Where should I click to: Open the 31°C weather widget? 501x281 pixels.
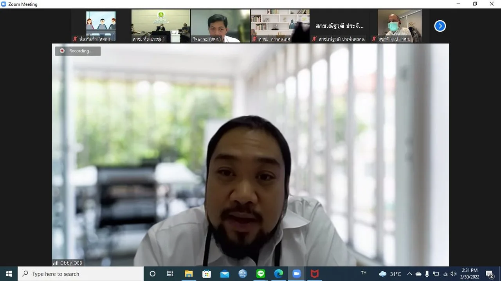coord(390,274)
